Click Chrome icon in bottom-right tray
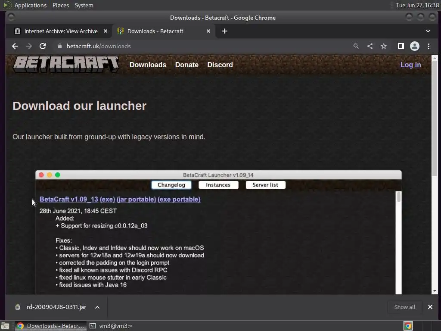 pyautogui.click(x=408, y=326)
